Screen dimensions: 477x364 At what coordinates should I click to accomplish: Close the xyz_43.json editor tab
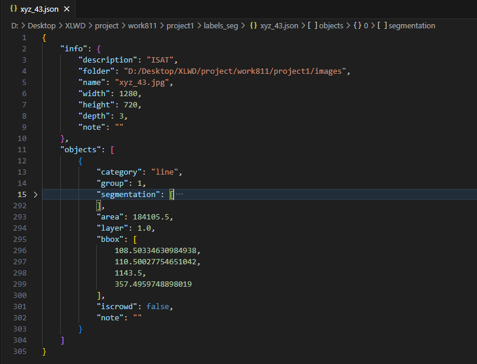click(67, 9)
